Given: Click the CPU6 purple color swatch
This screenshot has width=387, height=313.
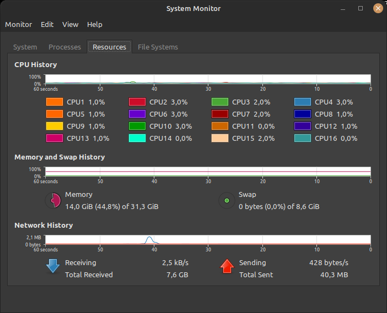Looking at the screenshot, I should [137, 114].
